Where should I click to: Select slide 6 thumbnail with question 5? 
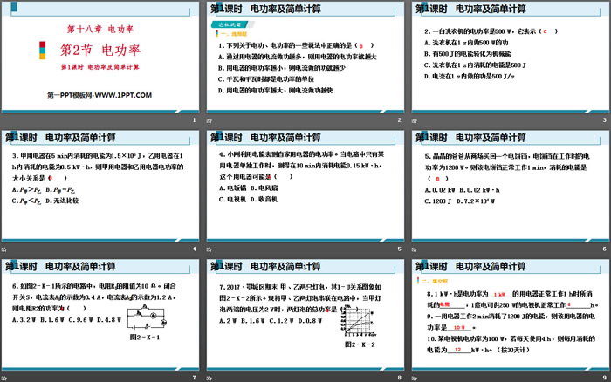(511, 186)
